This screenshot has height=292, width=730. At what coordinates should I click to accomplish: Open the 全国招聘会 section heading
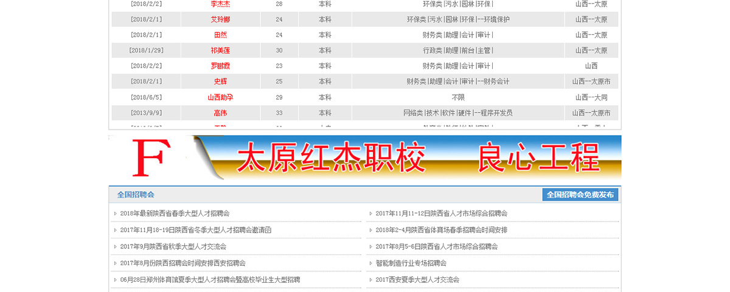[x=136, y=195]
